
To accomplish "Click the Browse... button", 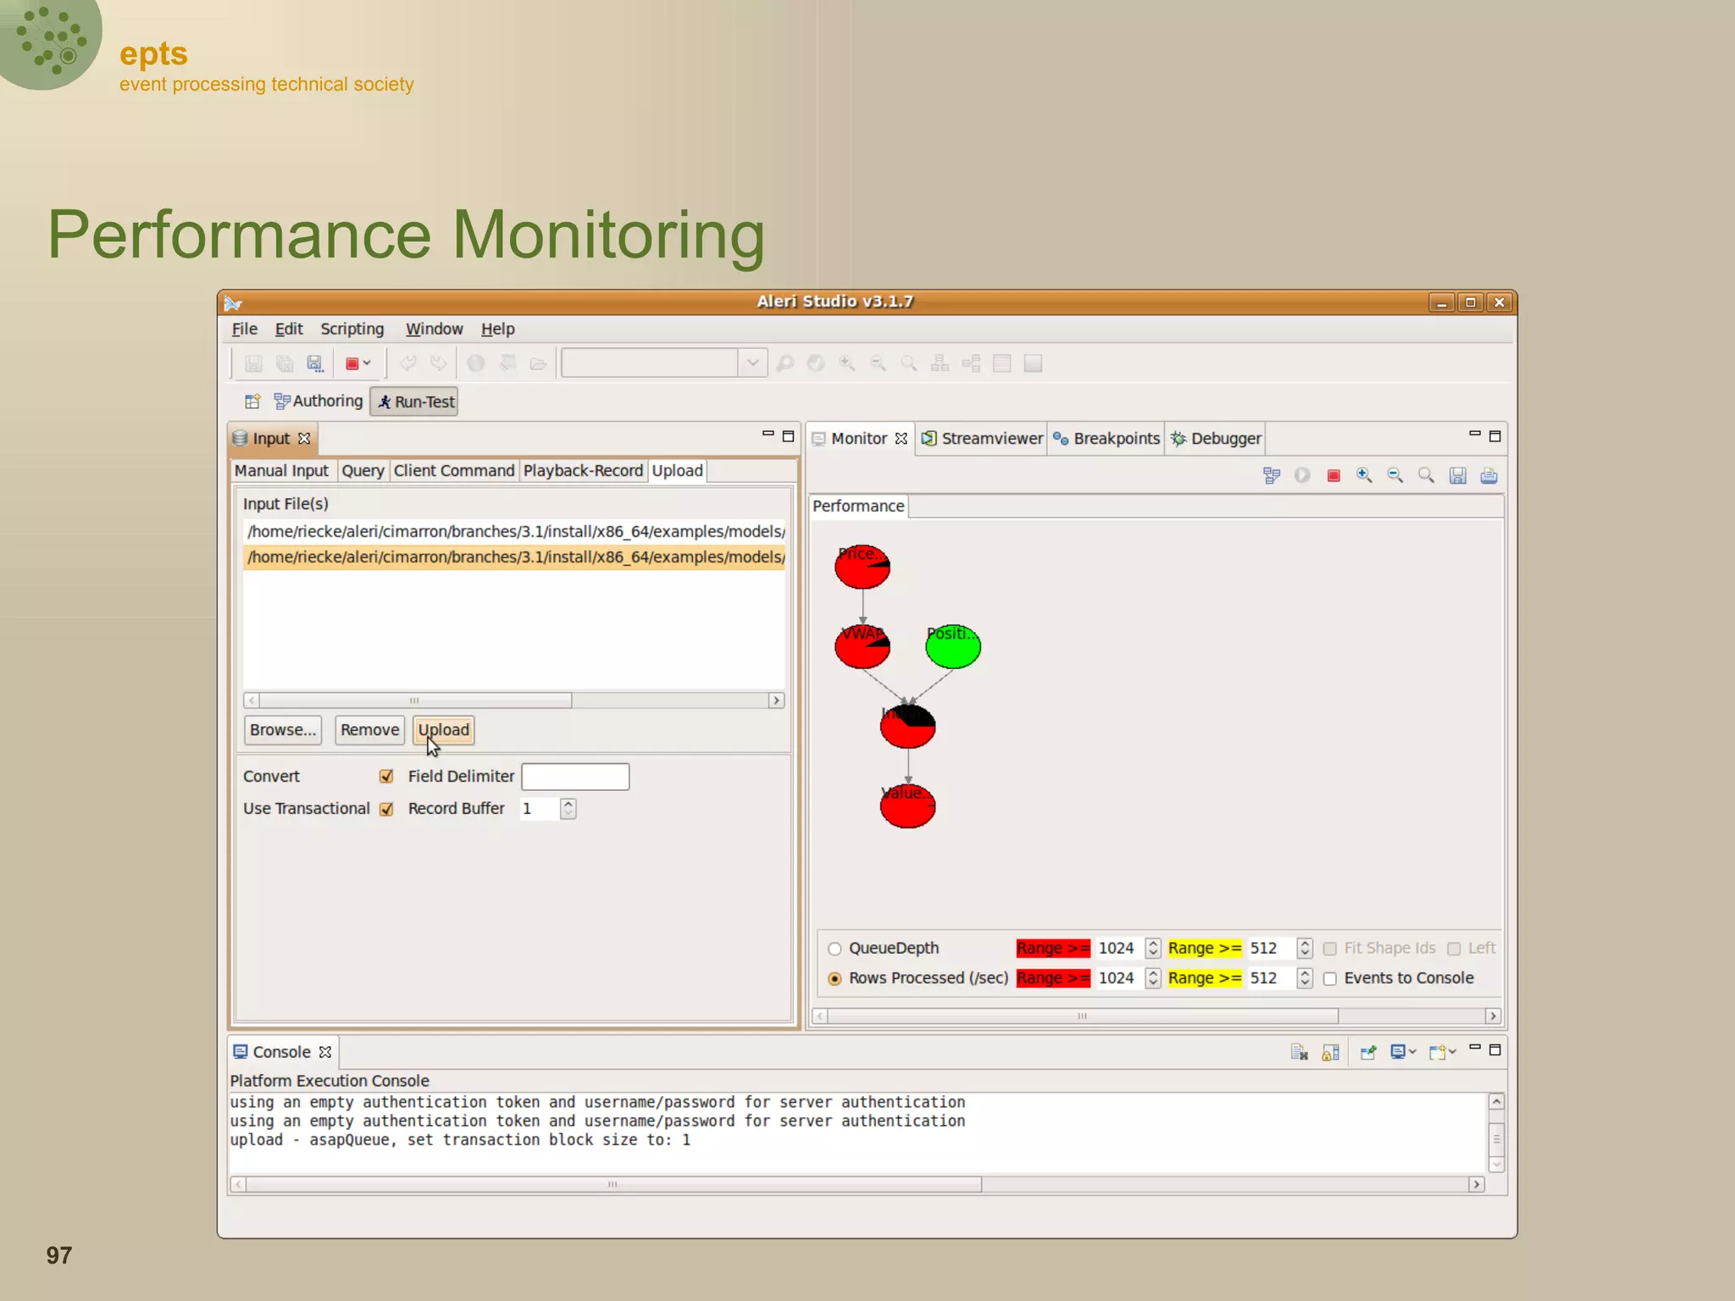I will click(x=283, y=730).
